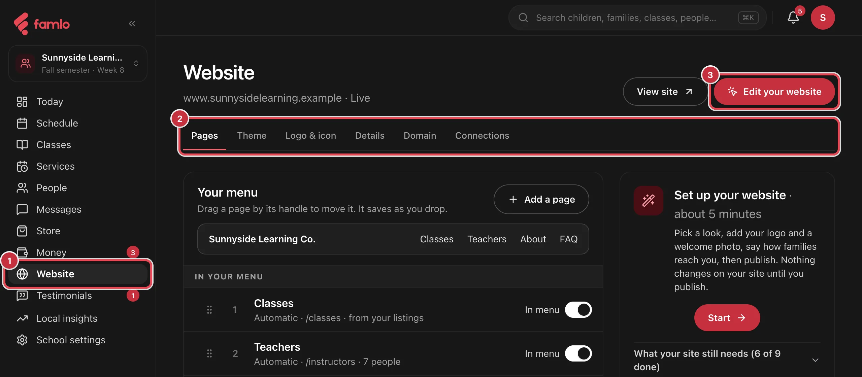Click the People icon in sidebar

click(22, 188)
